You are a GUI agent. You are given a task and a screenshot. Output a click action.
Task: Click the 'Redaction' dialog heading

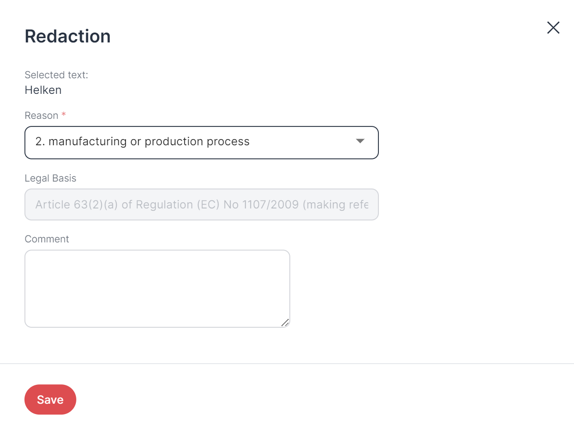pos(67,36)
